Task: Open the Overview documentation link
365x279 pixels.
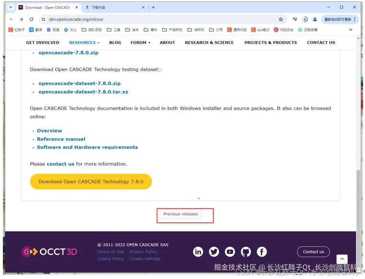Action: [49, 131]
